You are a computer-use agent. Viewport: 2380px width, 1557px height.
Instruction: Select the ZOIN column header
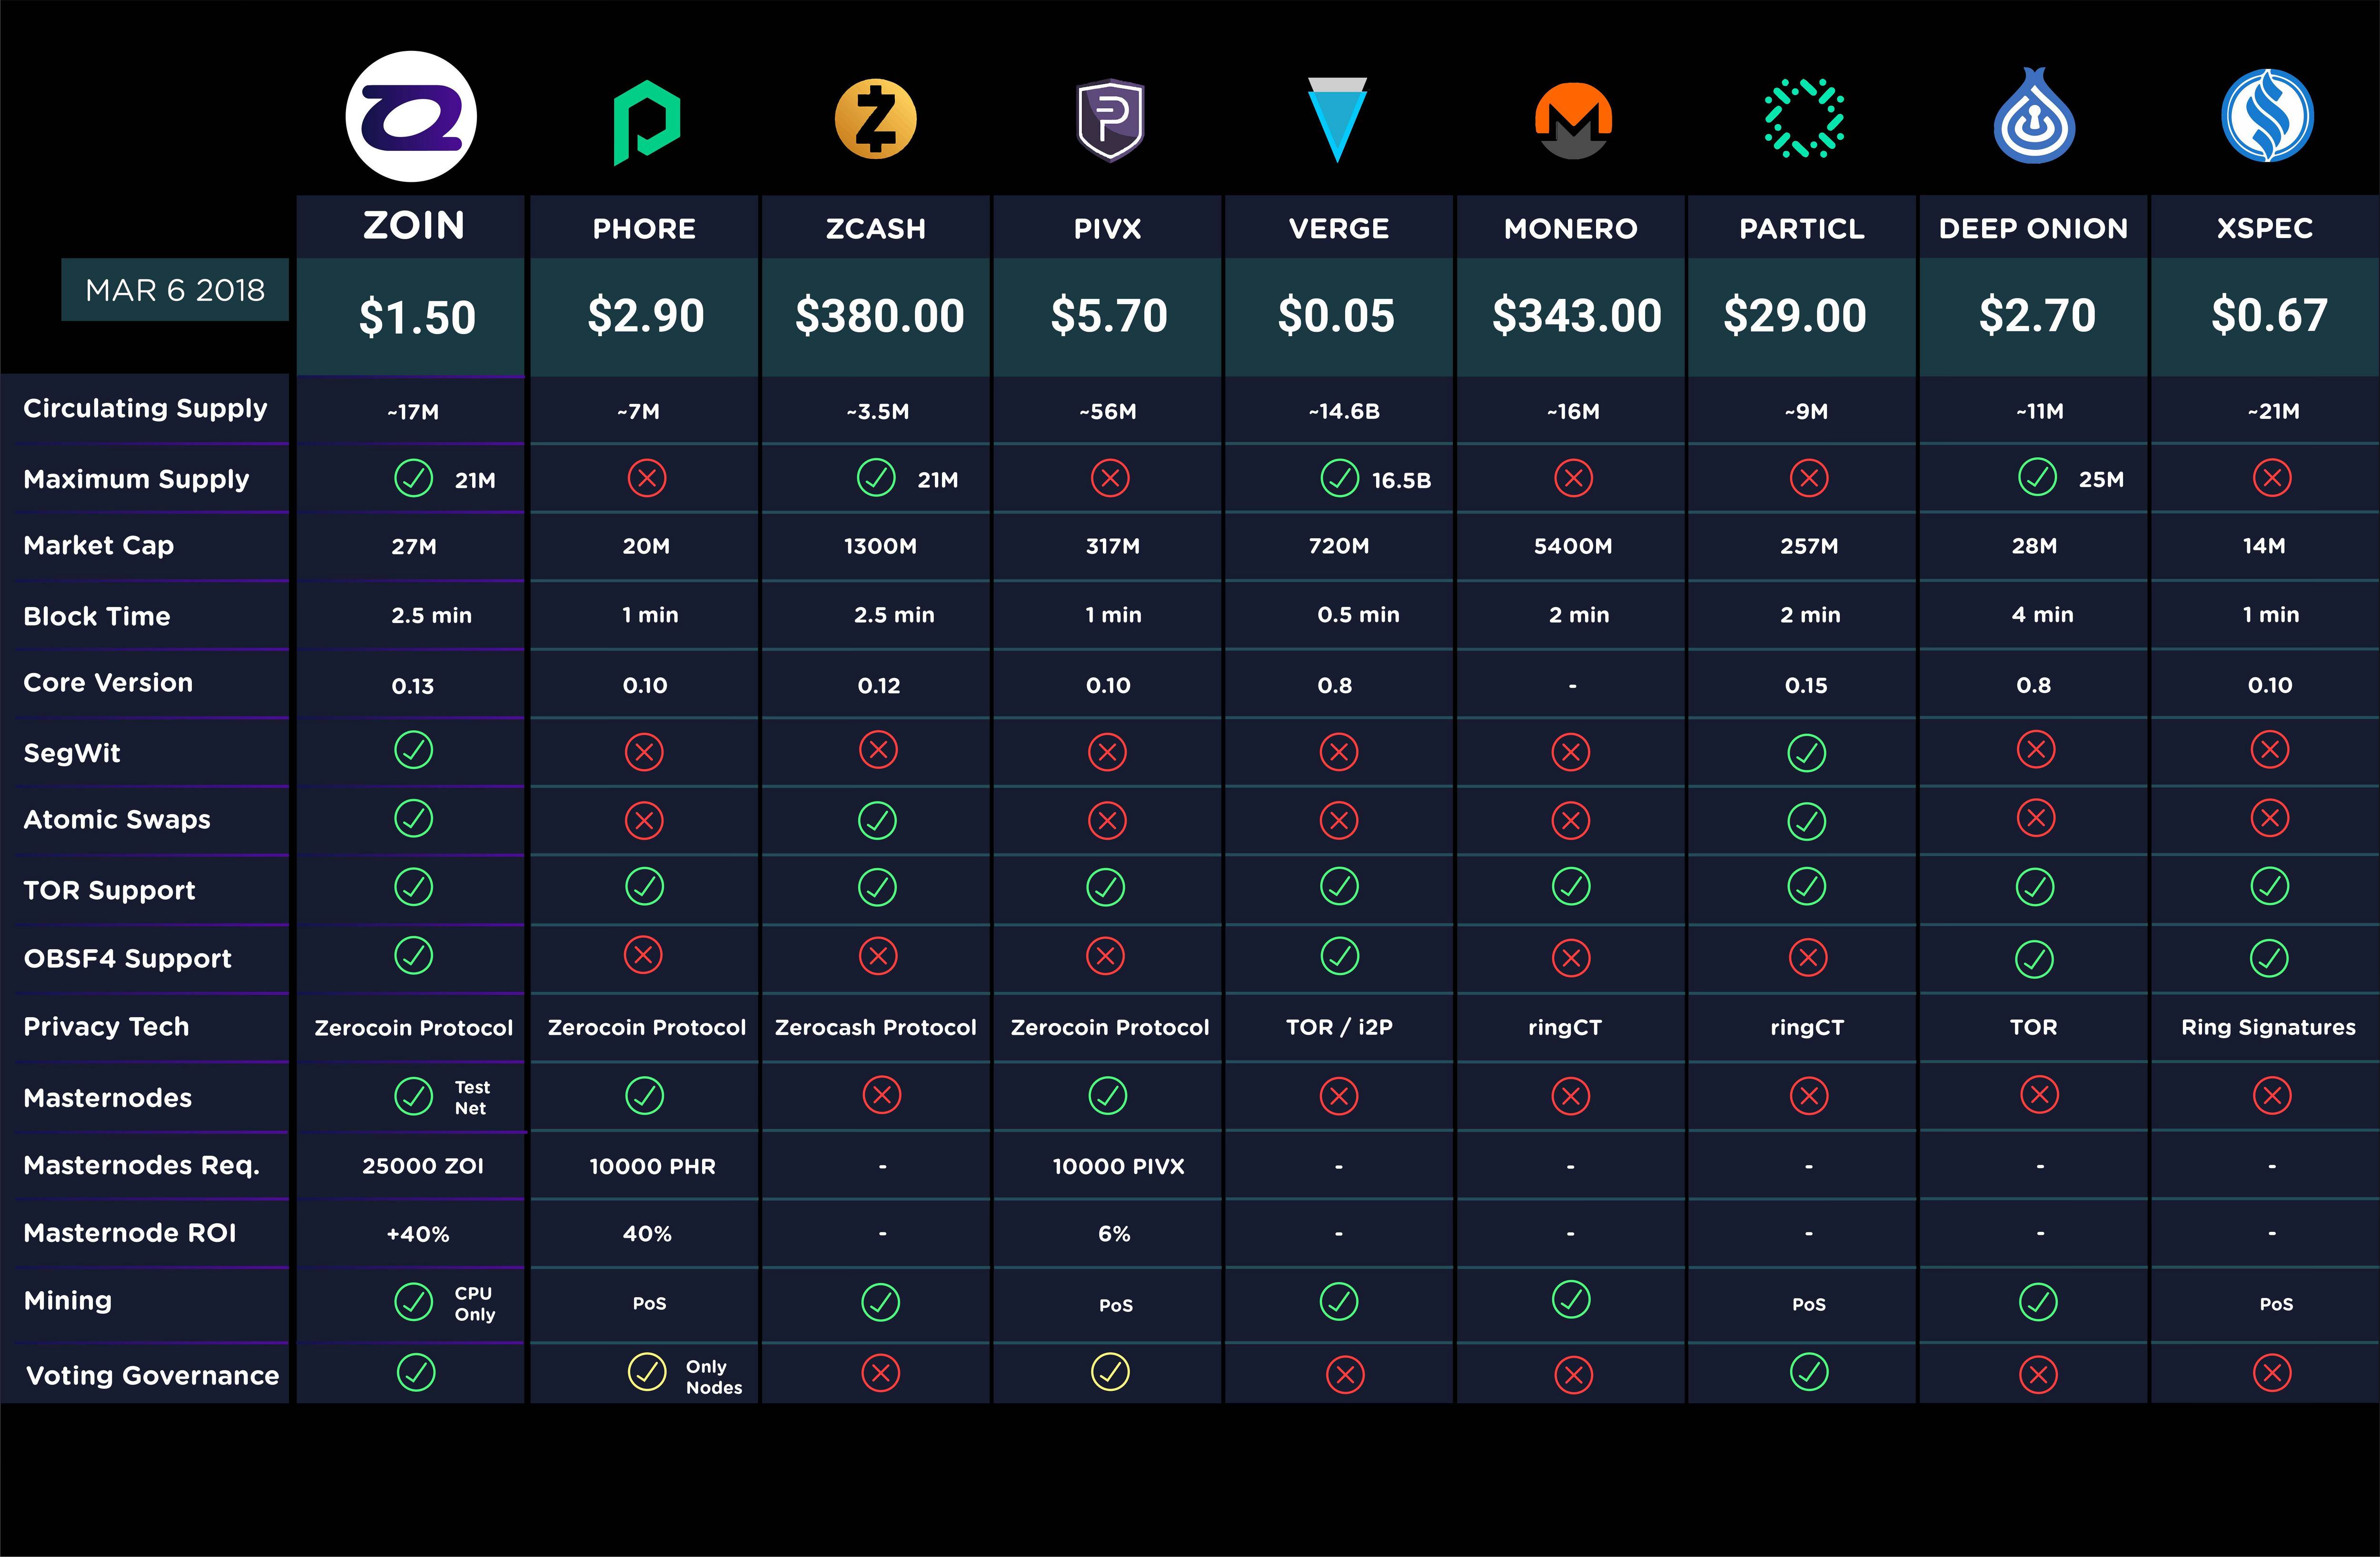[413, 225]
